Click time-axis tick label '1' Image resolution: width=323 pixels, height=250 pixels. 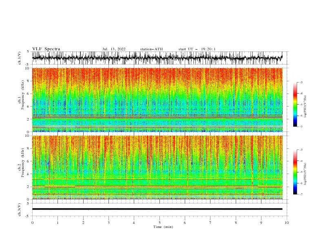pos(58,223)
